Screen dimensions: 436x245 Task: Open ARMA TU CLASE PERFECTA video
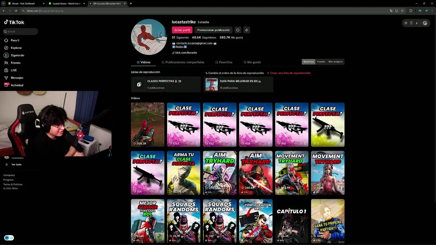point(184,173)
